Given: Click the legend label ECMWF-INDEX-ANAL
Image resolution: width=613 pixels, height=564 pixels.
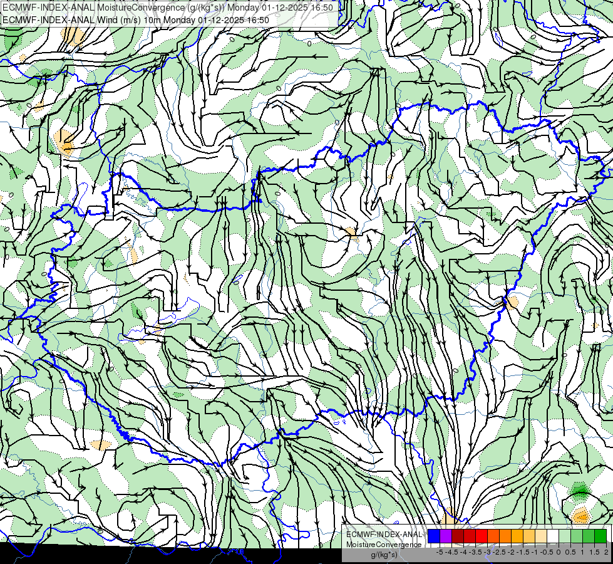Looking at the screenshot, I should click(x=384, y=535).
